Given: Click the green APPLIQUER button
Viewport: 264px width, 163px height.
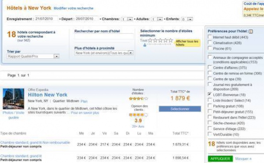Looking at the screenshot, I should [220, 159].
